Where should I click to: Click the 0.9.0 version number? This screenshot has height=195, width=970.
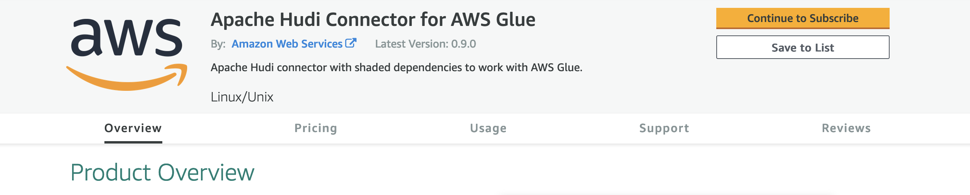(x=464, y=44)
